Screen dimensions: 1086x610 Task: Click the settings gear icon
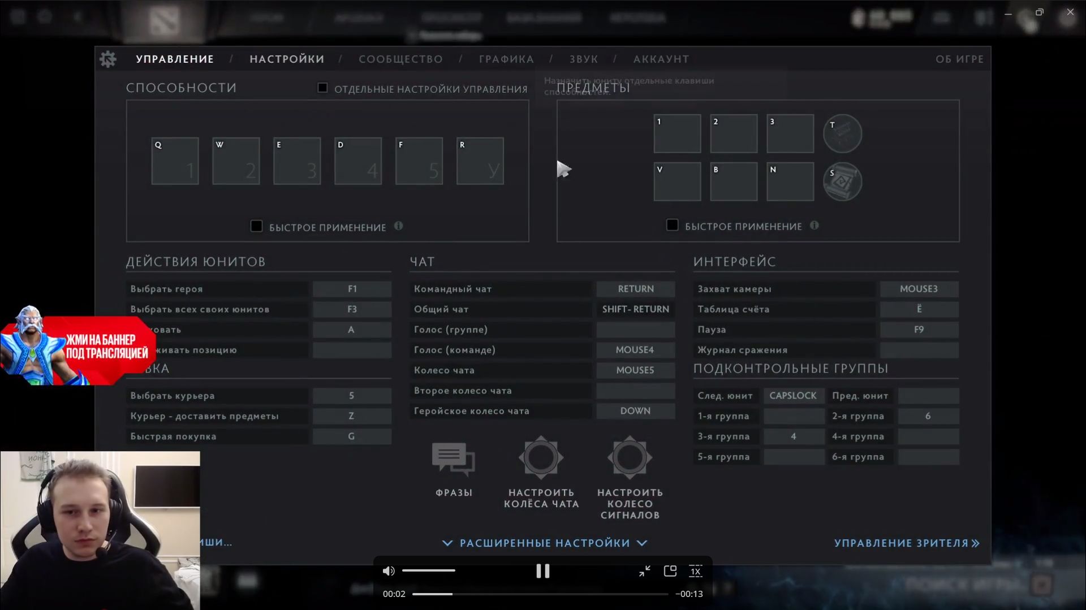tap(107, 59)
